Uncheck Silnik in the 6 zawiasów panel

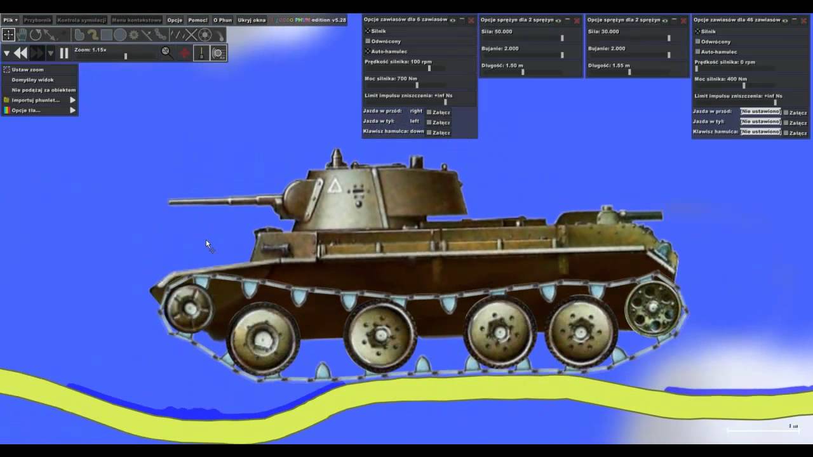[x=368, y=31]
